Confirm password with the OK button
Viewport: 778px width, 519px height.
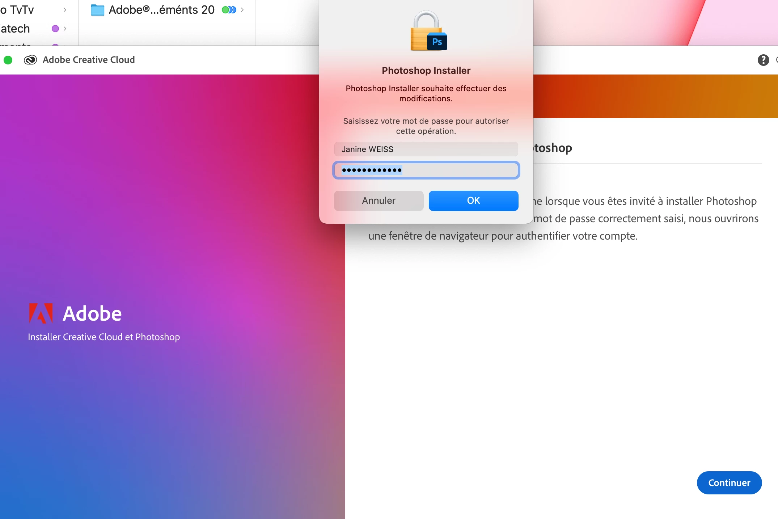point(473,201)
